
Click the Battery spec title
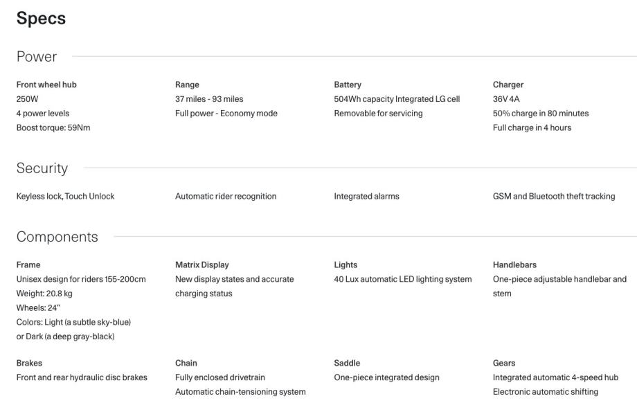coord(348,85)
